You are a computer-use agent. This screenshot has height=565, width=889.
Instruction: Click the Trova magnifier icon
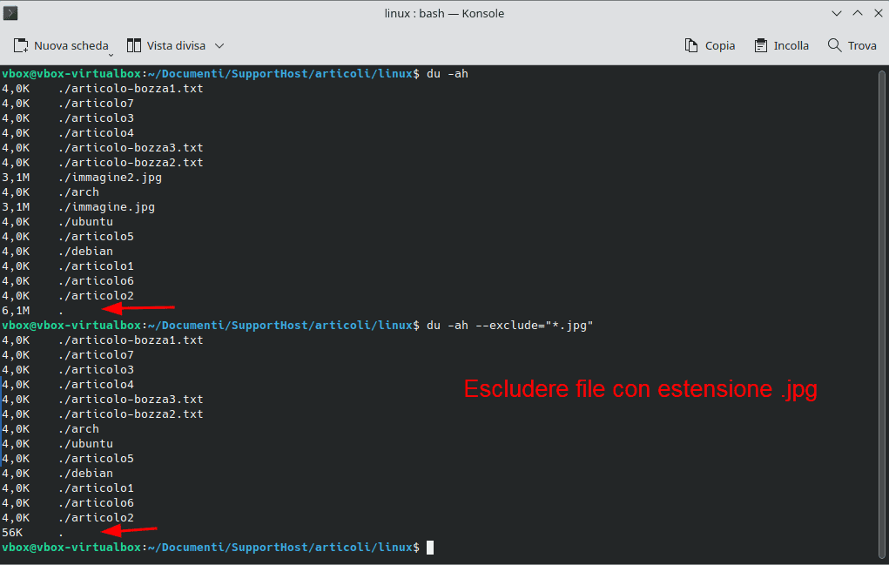point(834,45)
